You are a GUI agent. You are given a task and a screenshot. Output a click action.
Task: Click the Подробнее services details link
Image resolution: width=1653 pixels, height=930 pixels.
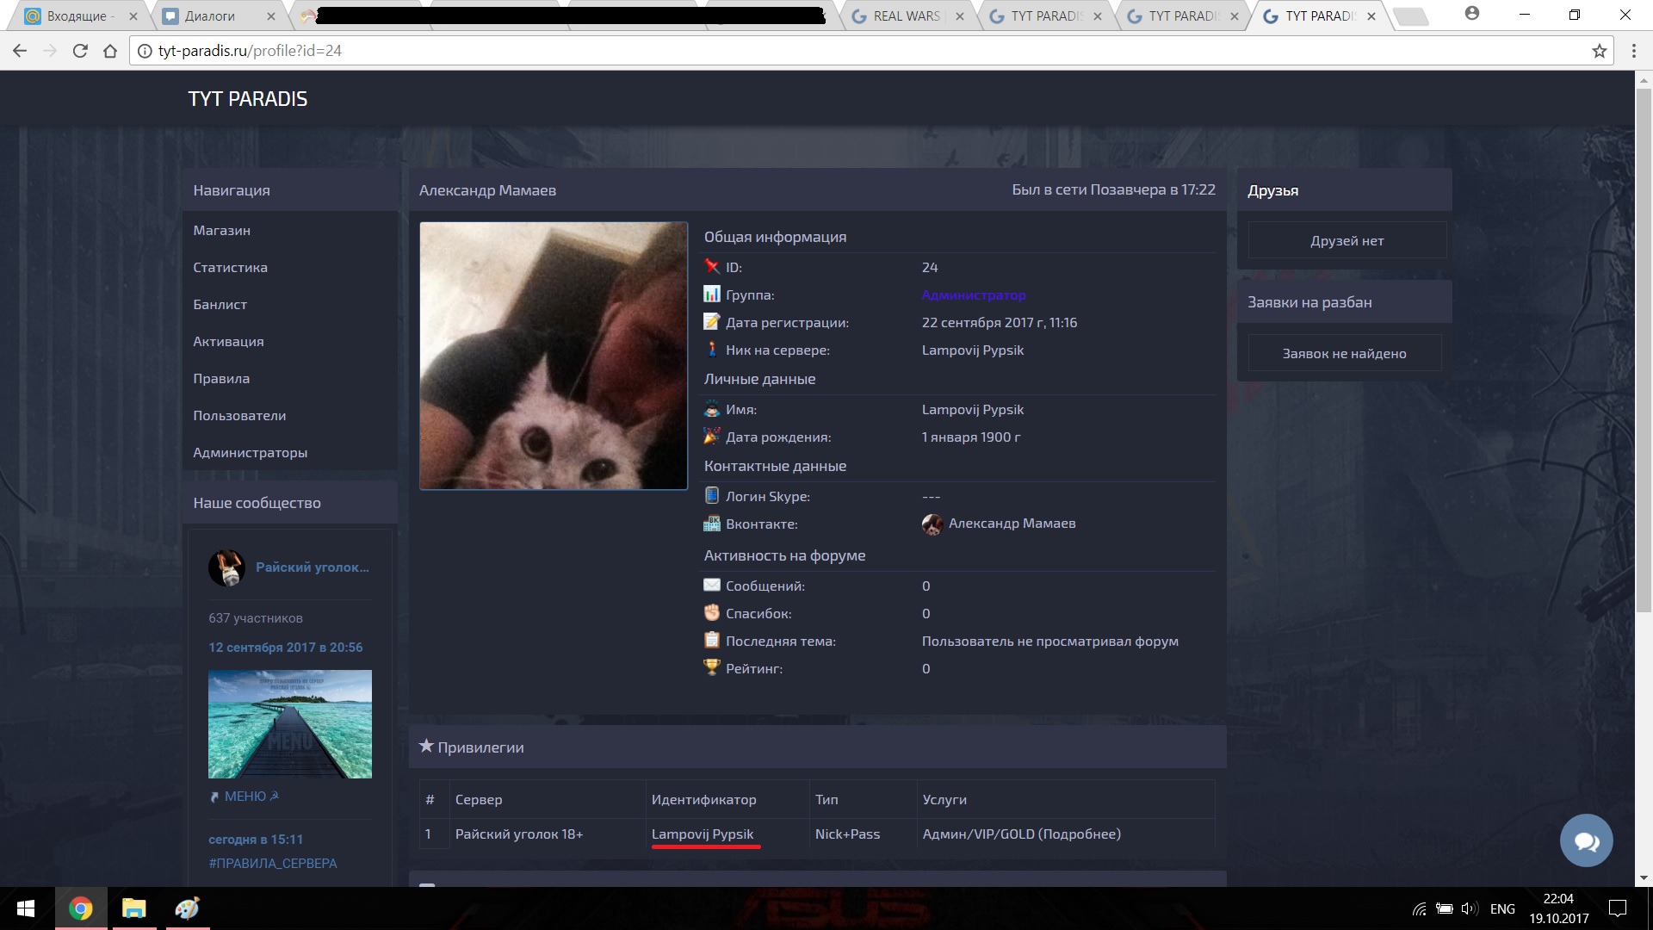[1080, 834]
